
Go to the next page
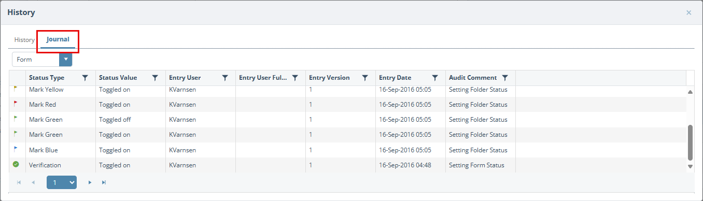[x=90, y=182]
